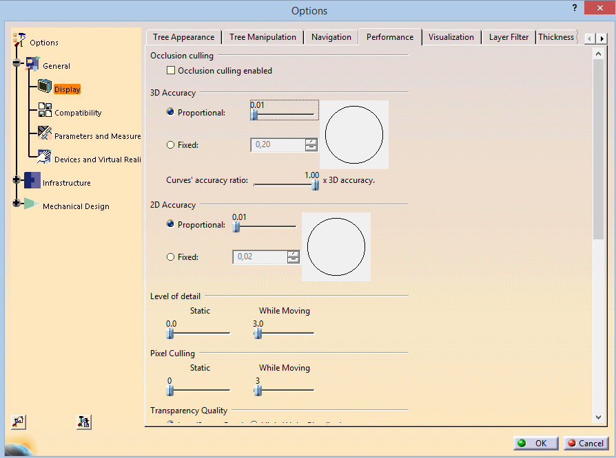Click the Infrastructure category icon
Image resolution: width=616 pixels, height=458 pixels.
pyautogui.click(x=32, y=180)
